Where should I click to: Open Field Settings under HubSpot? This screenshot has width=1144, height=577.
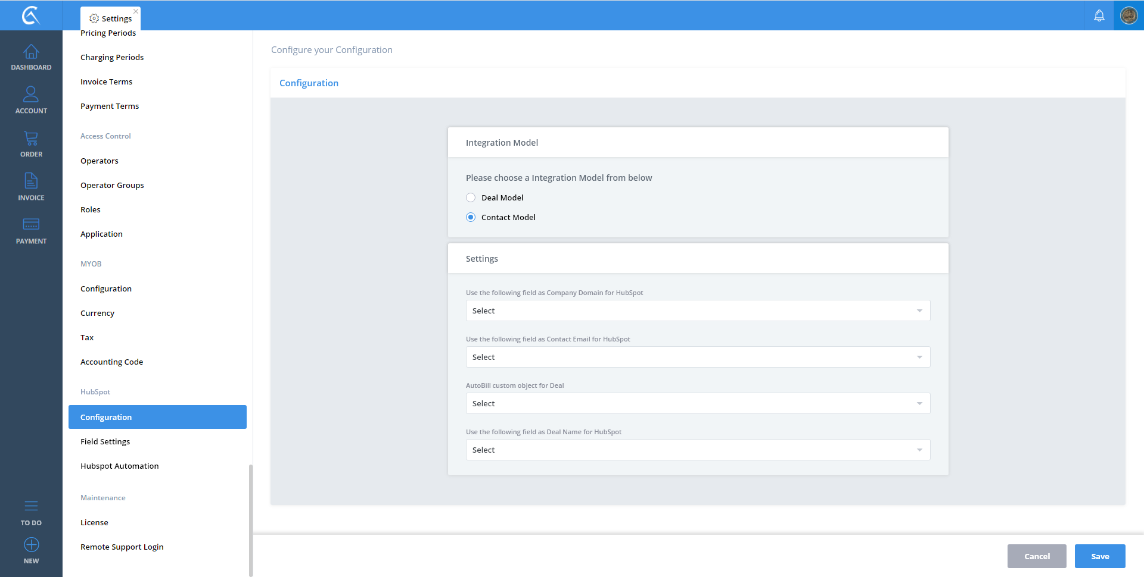[105, 442]
